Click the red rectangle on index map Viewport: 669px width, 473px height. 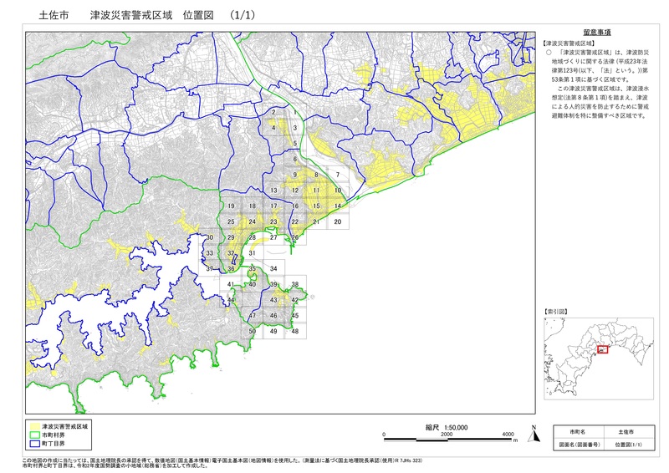[x=602, y=350]
